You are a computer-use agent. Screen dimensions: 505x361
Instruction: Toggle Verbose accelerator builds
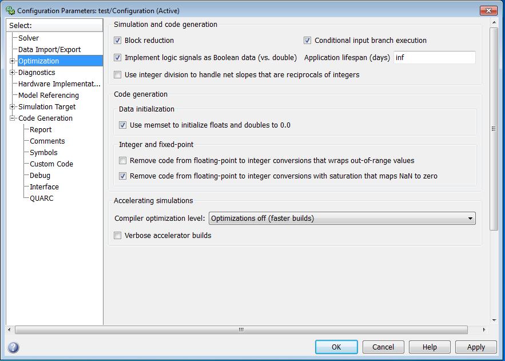tap(117, 235)
